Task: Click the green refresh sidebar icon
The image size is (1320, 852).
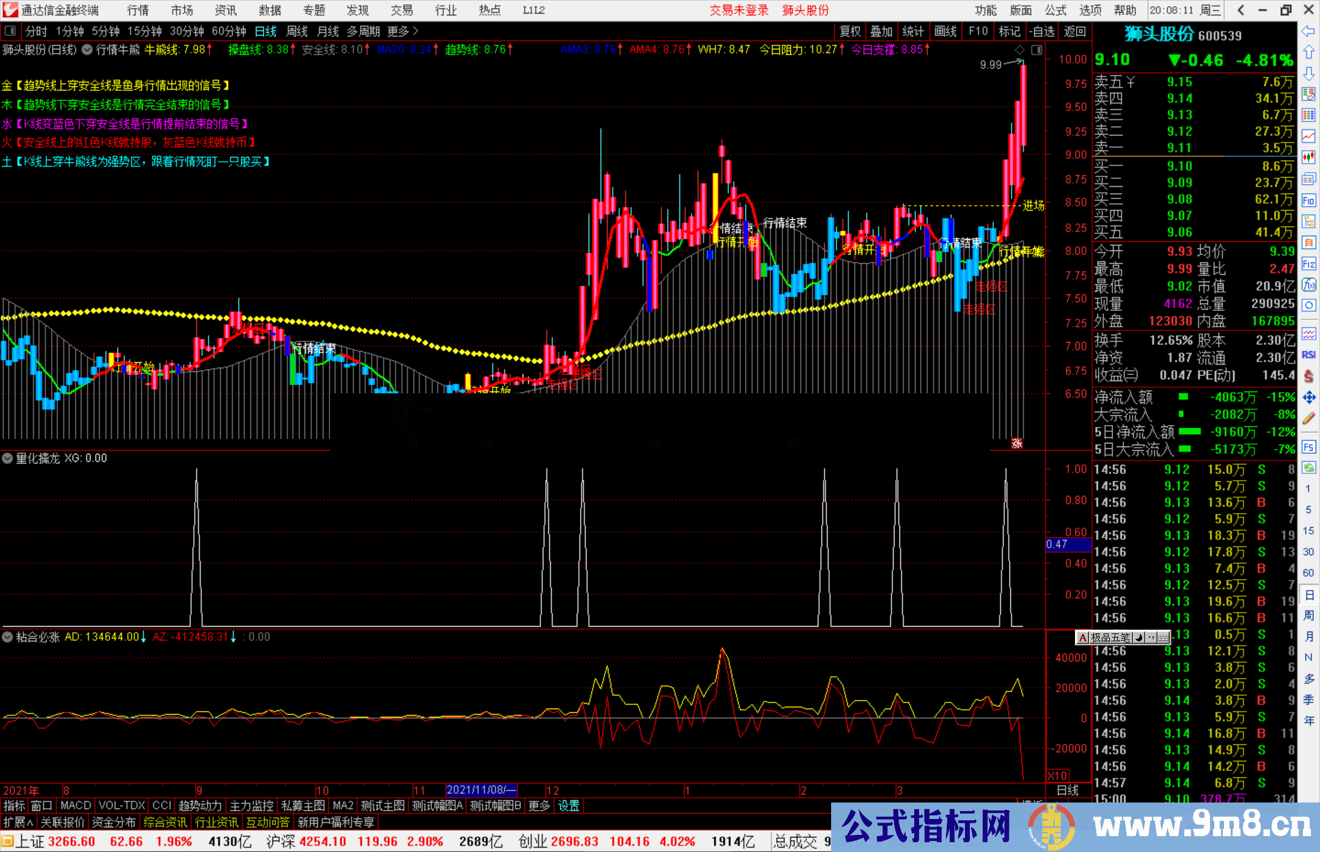Action: (1308, 468)
